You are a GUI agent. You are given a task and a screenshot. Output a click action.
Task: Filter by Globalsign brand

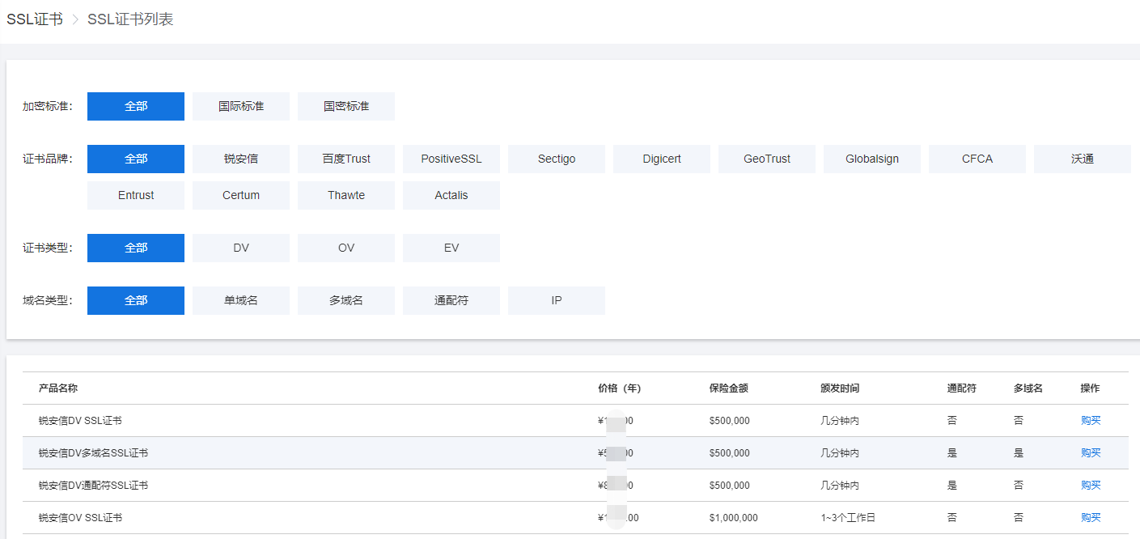872,159
